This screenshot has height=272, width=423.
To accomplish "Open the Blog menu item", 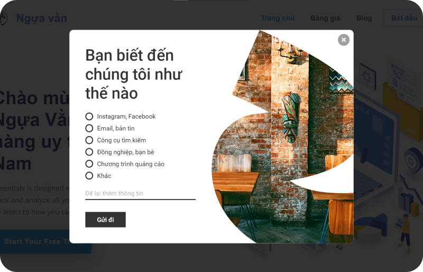I will (x=364, y=18).
